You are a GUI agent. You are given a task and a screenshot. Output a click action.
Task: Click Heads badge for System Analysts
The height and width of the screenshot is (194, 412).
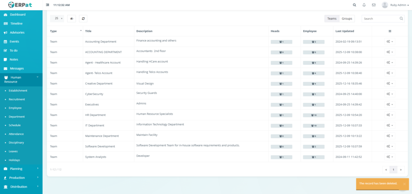[x=281, y=157]
